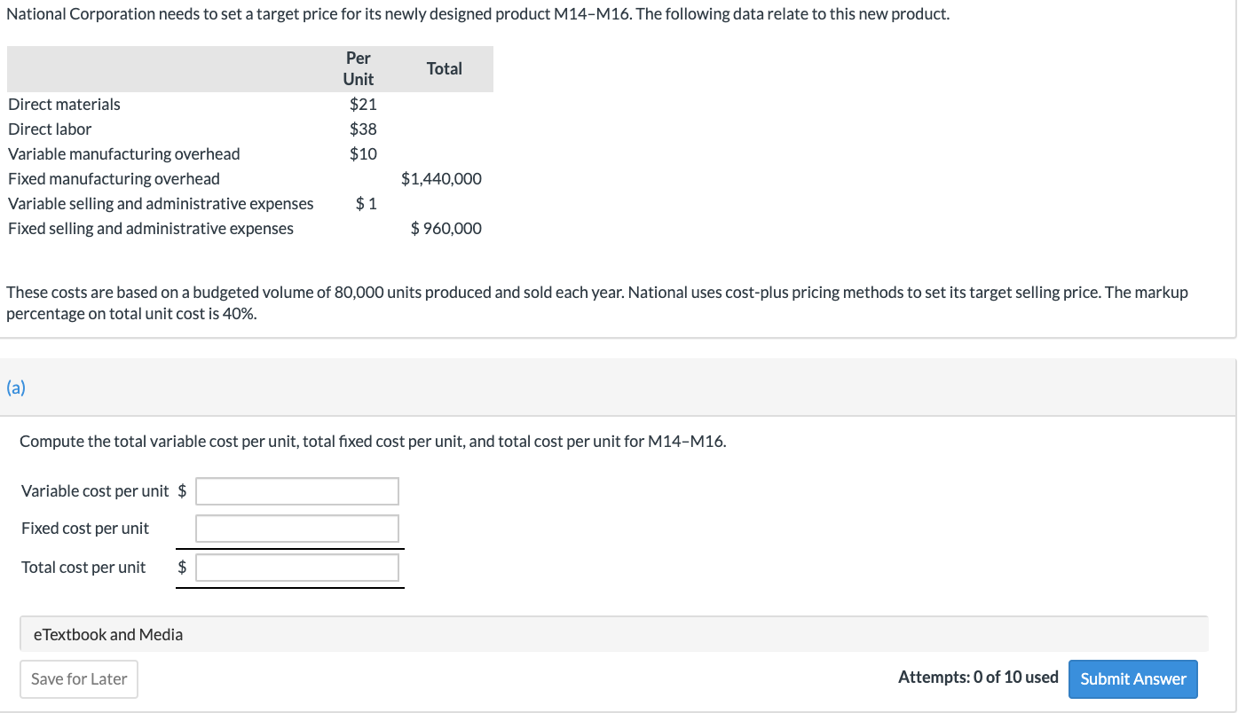Open the section (a) header link
Screen dimensions: 1246x713
click(14, 388)
